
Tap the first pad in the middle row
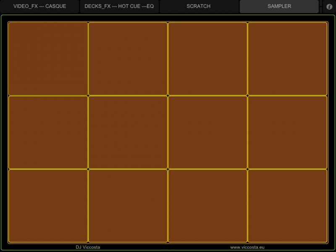pos(48,132)
